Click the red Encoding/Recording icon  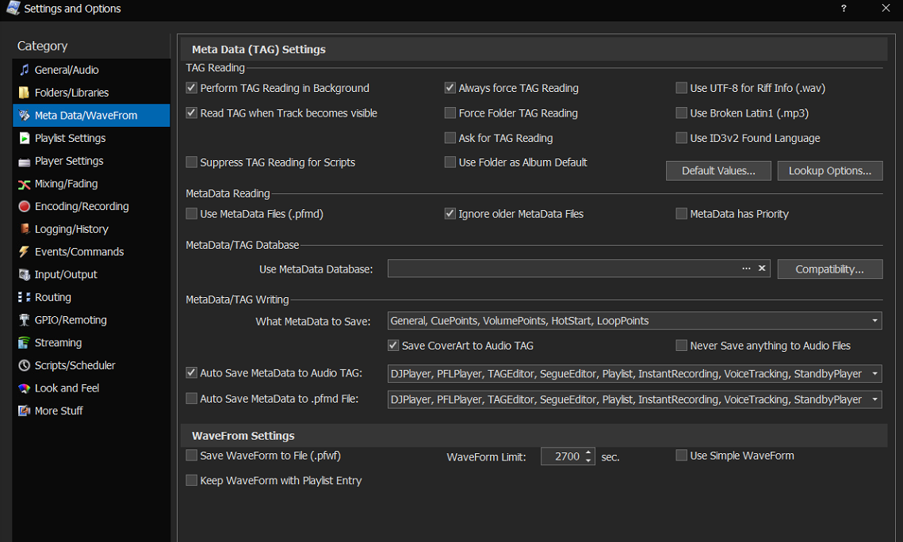click(25, 207)
